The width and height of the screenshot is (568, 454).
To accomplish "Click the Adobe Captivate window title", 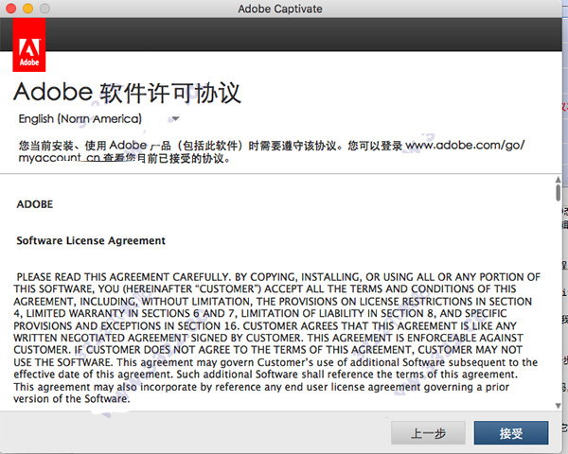I will (280, 9).
